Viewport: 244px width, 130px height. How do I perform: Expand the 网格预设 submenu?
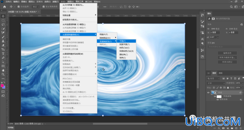coord(107,38)
